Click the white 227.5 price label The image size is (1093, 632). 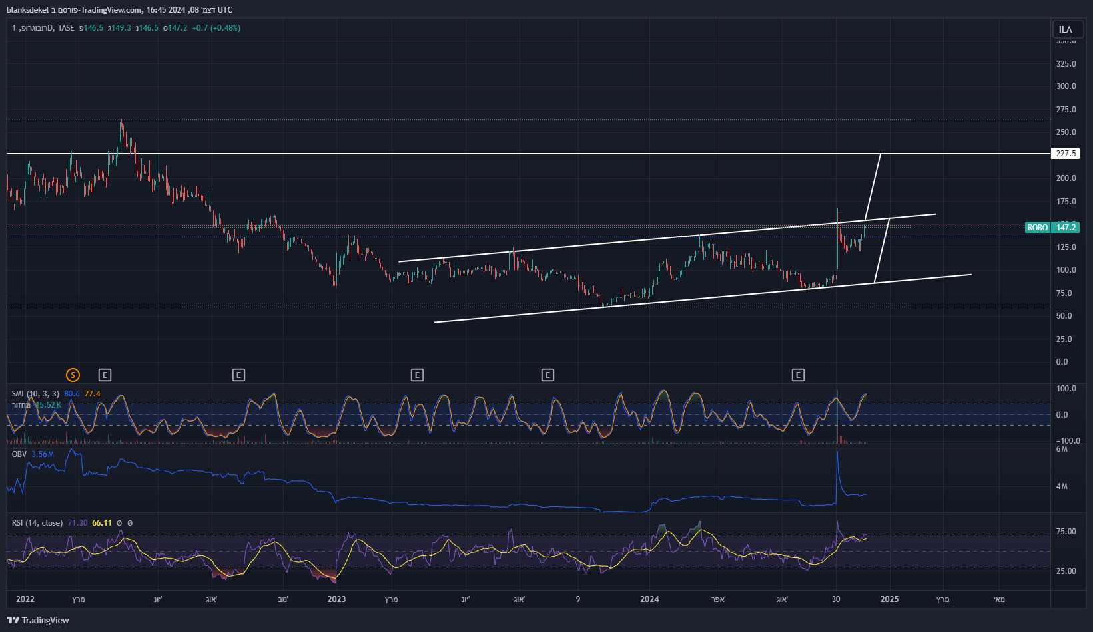[1066, 154]
